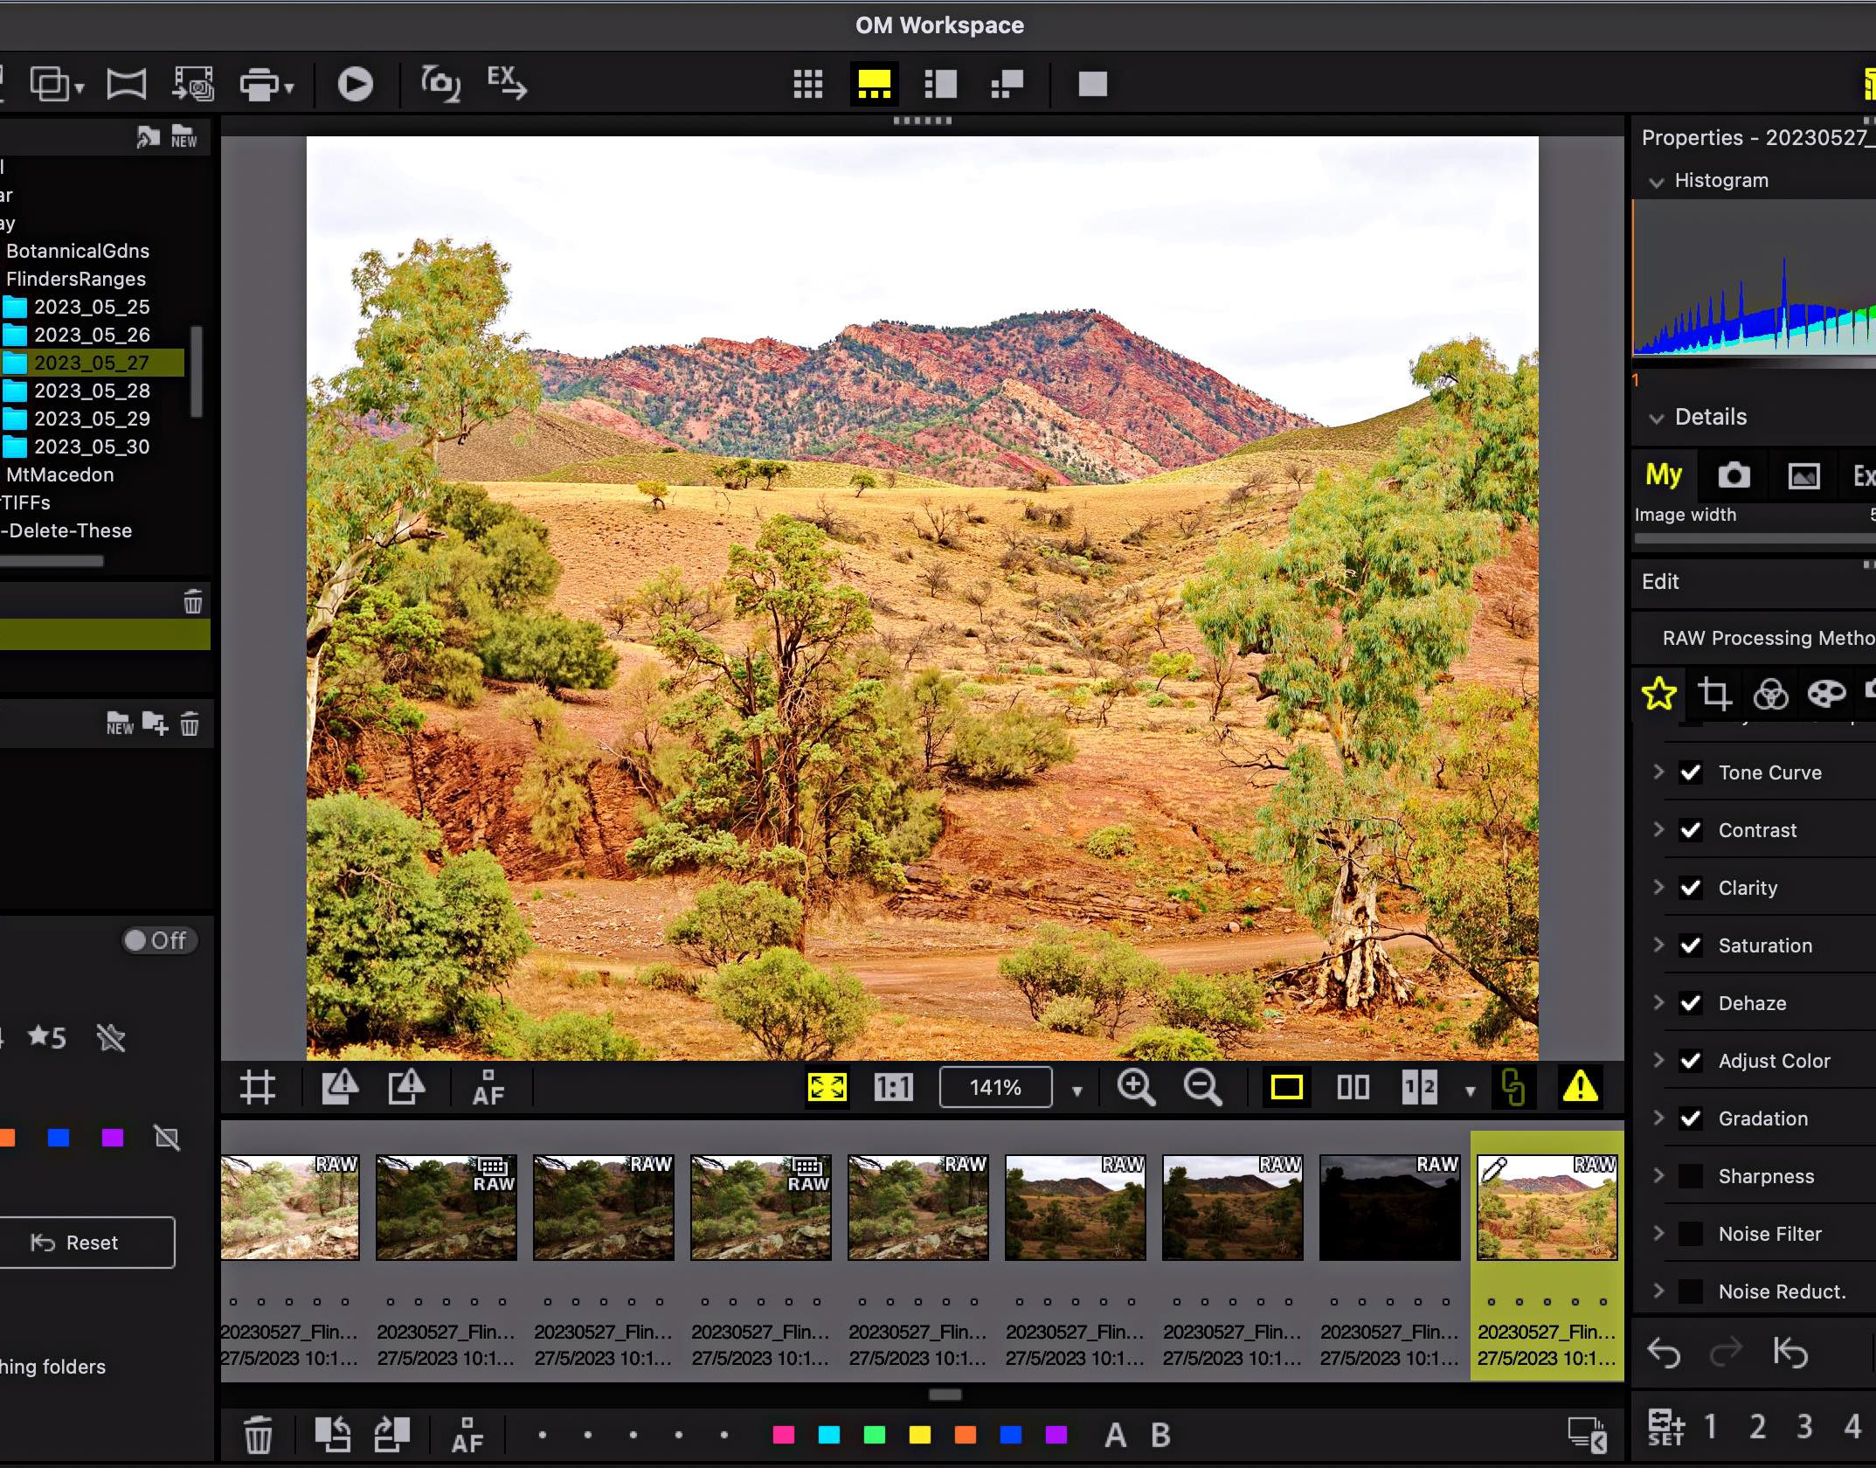
Task: Click the 1:1 zoom icon
Action: 893,1087
